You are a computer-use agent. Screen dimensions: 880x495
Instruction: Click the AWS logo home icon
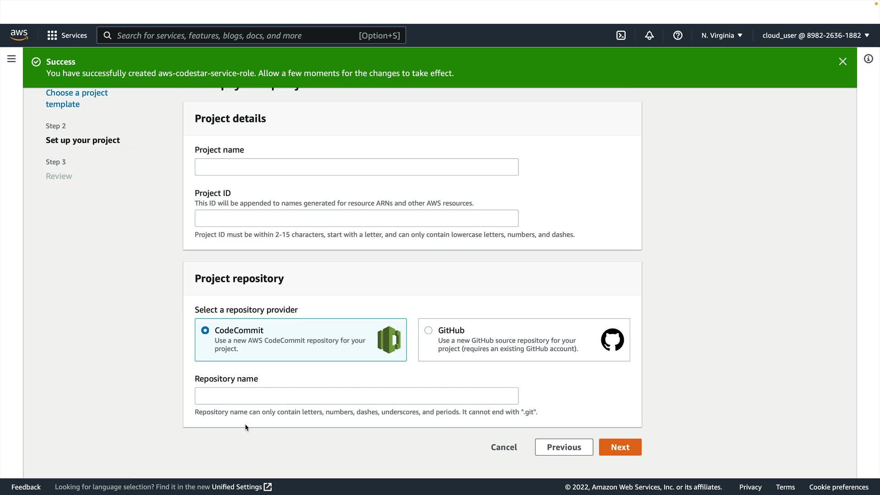click(19, 35)
